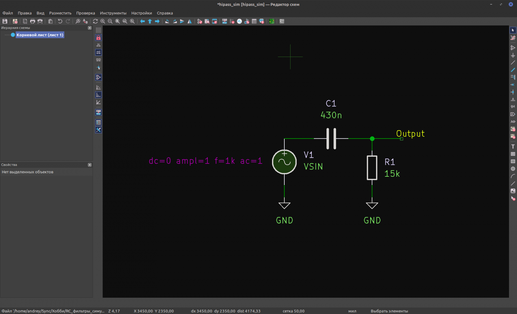Select the Add Junction tool
The width and height of the screenshot is (517, 314).
pyautogui.click(x=513, y=92)
